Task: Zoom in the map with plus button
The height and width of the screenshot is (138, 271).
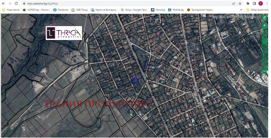Action: click(264, 25)
